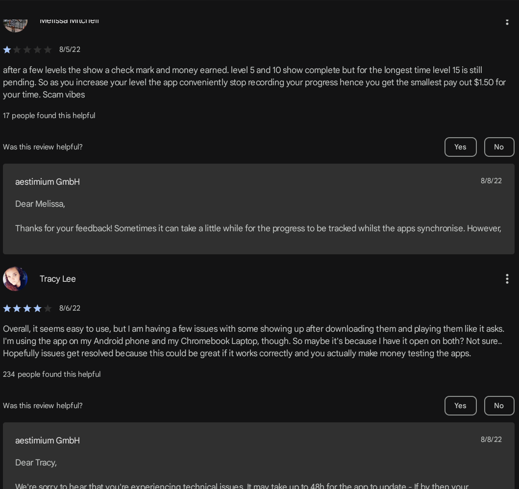Image resolution: width=519 pixels, height=489 pixels.
Task: Open the overflow menu on Melissa Mitchell's review
Action: point(507,22)
